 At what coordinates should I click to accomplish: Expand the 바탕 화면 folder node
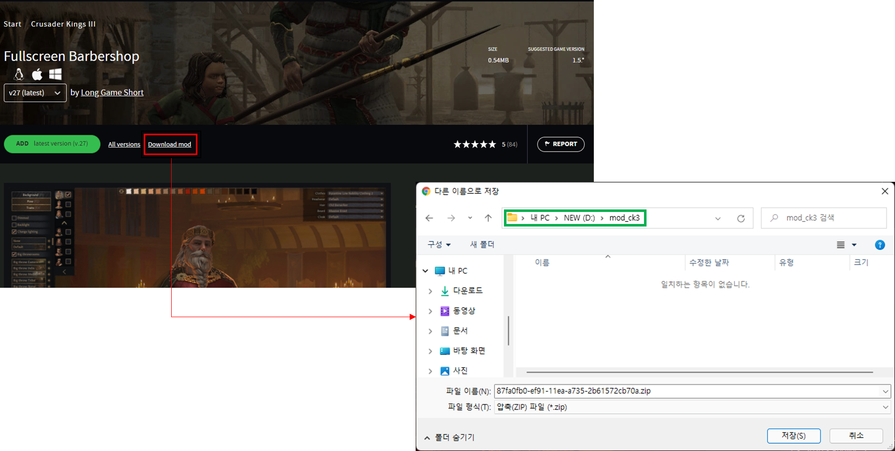coord(430,351)
